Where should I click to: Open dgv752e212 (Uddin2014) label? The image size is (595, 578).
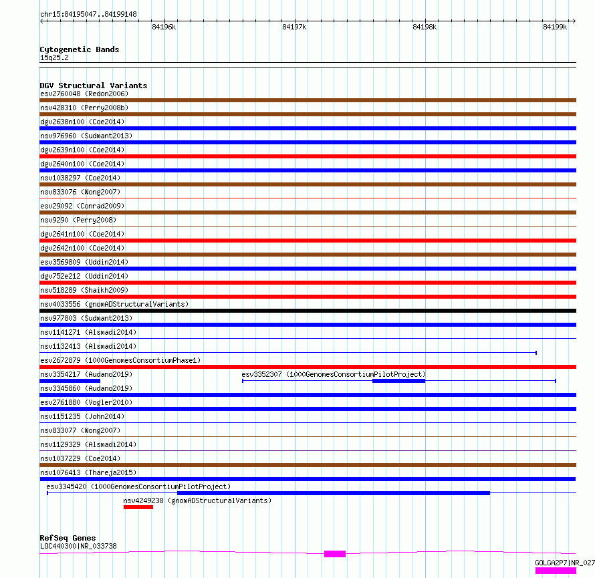(x=84, y=276)
